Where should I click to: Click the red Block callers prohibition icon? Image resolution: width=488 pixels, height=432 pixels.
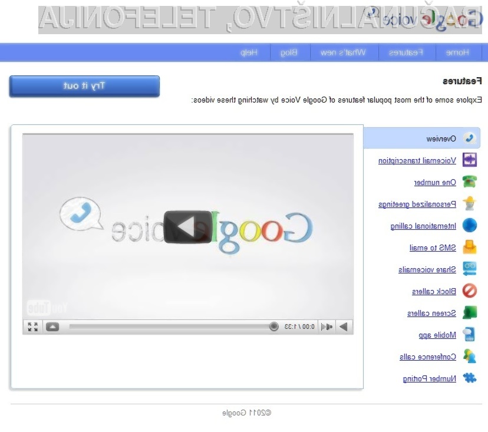[x=469, y=291]
